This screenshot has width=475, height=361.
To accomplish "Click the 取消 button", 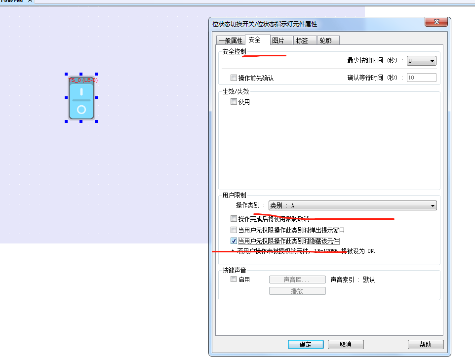I will [346, 345].
